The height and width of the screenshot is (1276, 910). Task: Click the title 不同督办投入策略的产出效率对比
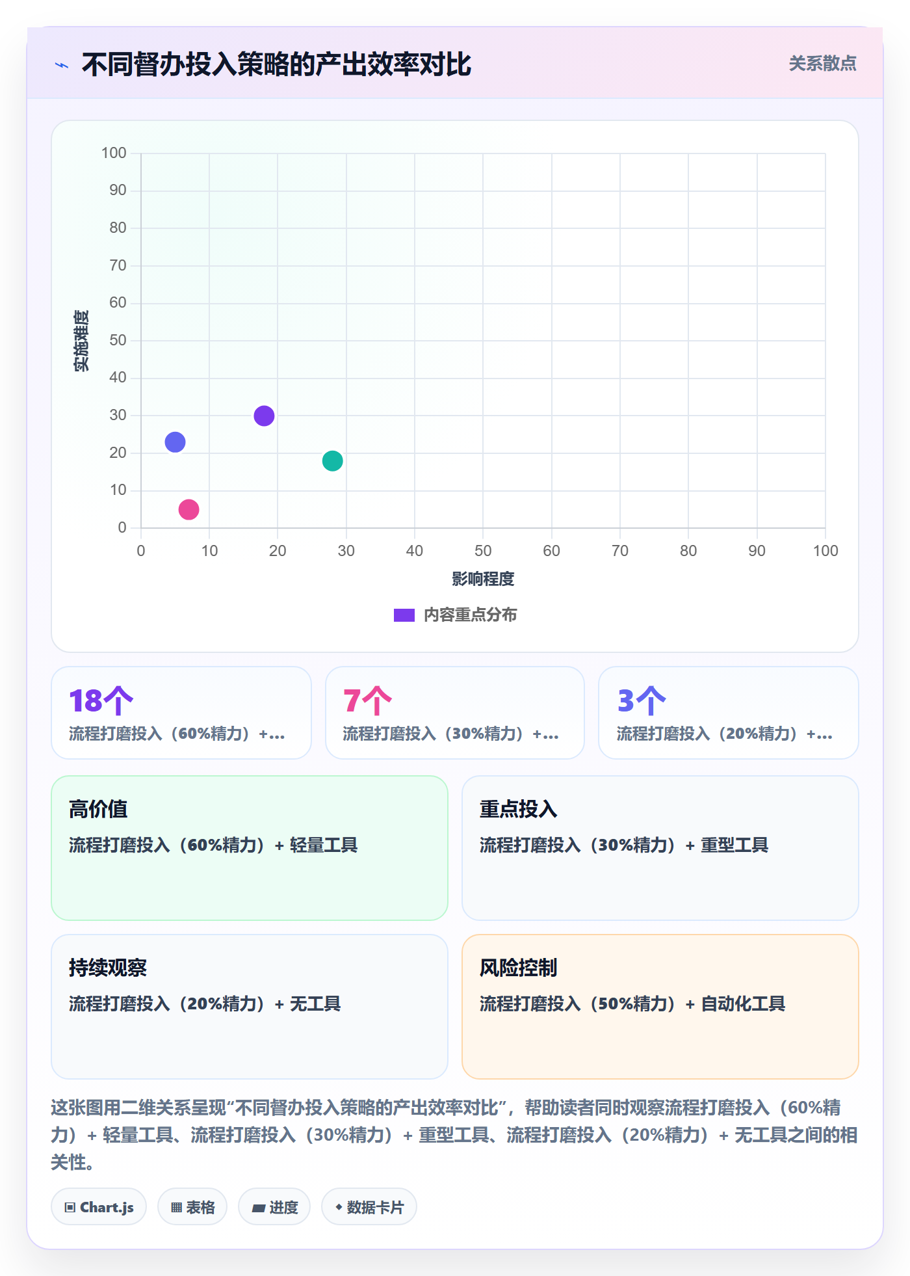(276, 65)
